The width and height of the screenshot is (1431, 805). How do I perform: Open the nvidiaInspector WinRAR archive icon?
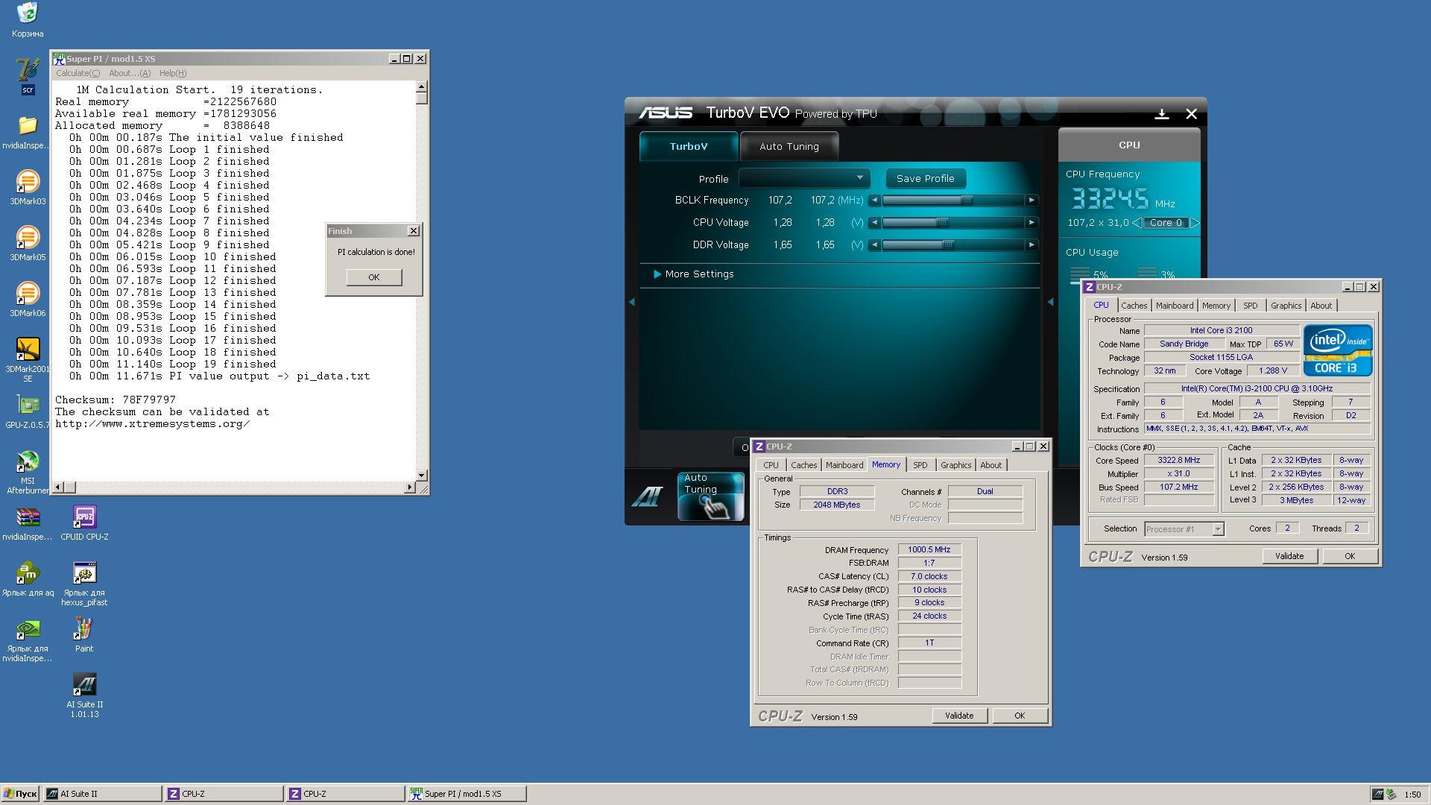28,517
